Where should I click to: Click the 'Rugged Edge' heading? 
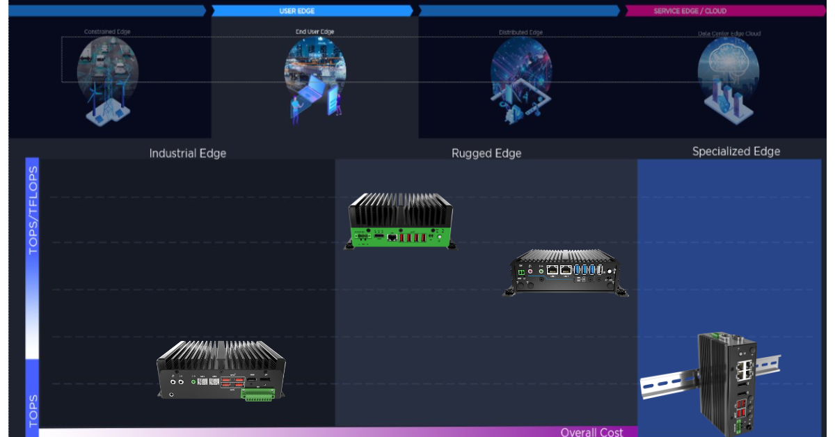486,153
